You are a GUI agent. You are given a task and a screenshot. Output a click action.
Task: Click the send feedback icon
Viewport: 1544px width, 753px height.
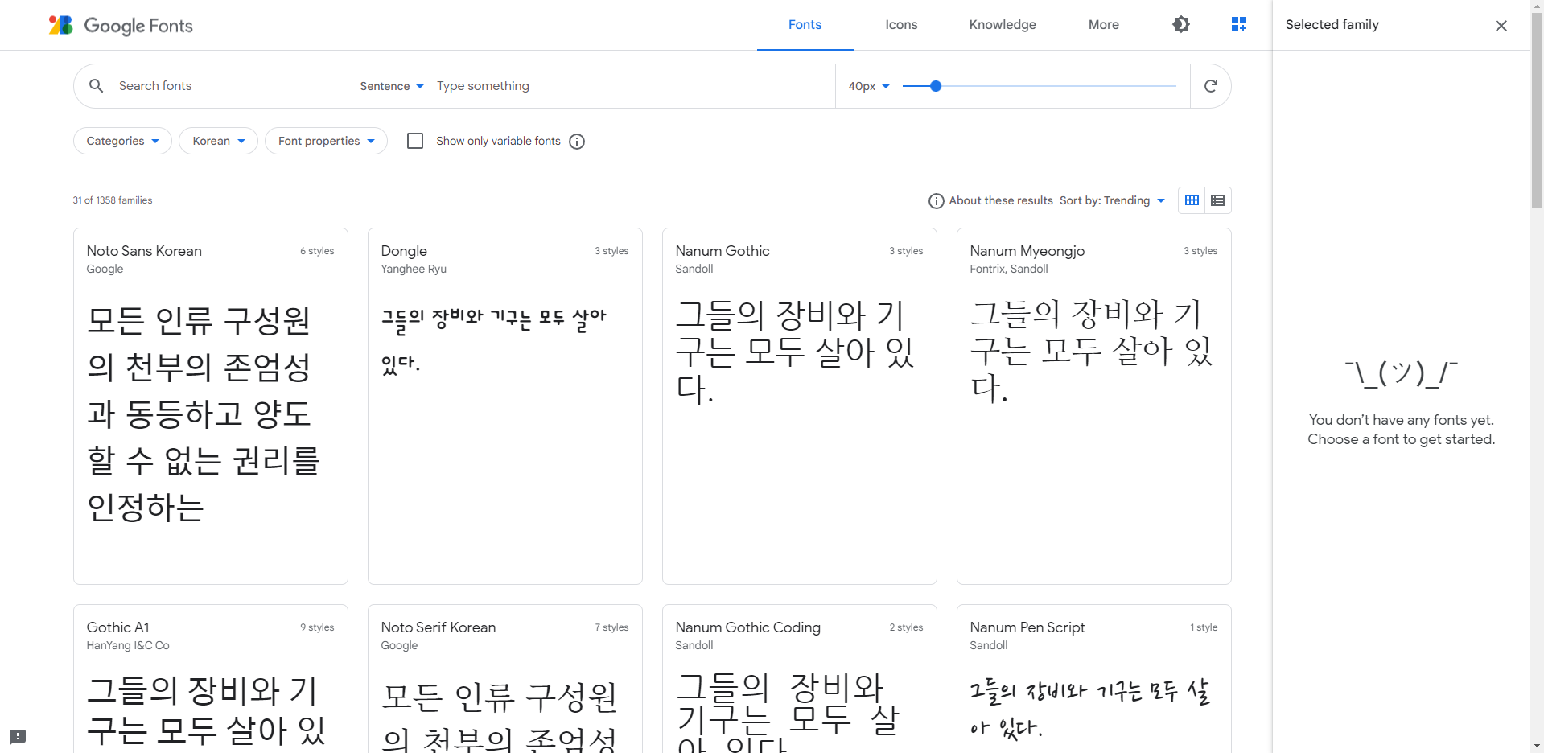point(18,736)
